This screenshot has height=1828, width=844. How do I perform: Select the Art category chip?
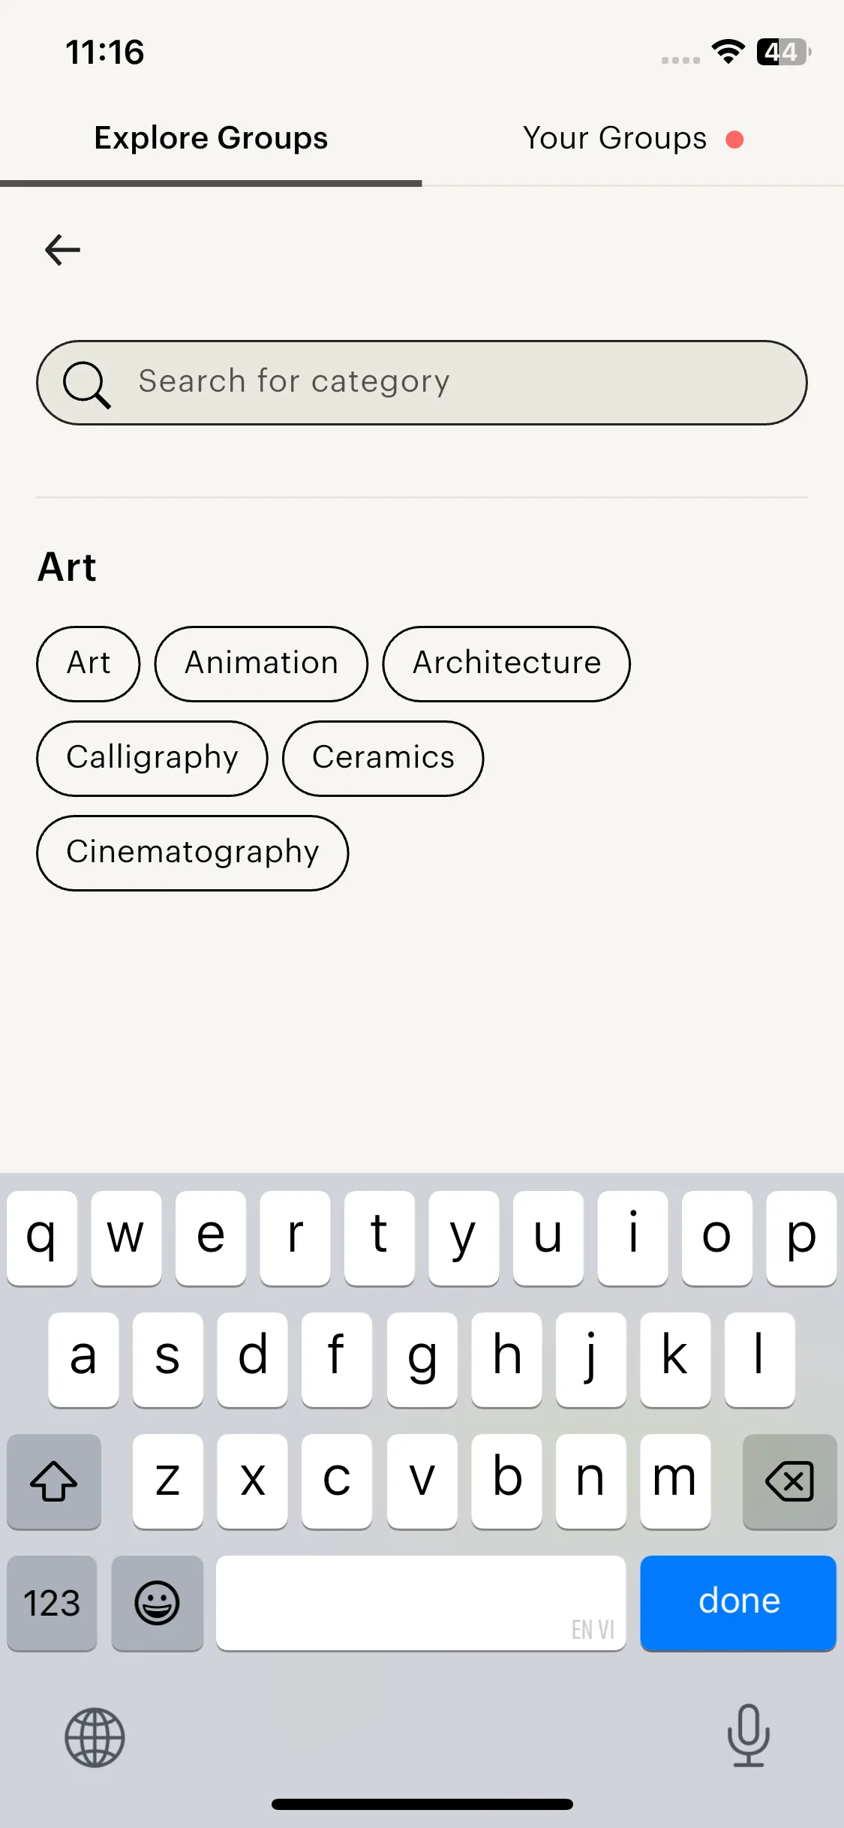[89, 663]
